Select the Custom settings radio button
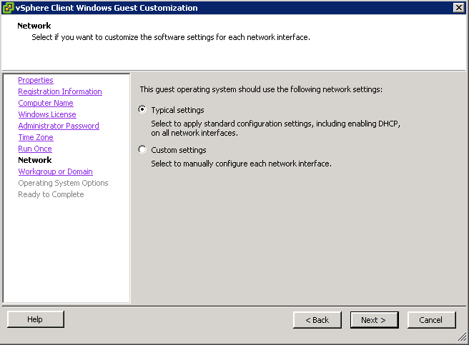Viewport: 469px width, 345px height. (x=142, y=149)
